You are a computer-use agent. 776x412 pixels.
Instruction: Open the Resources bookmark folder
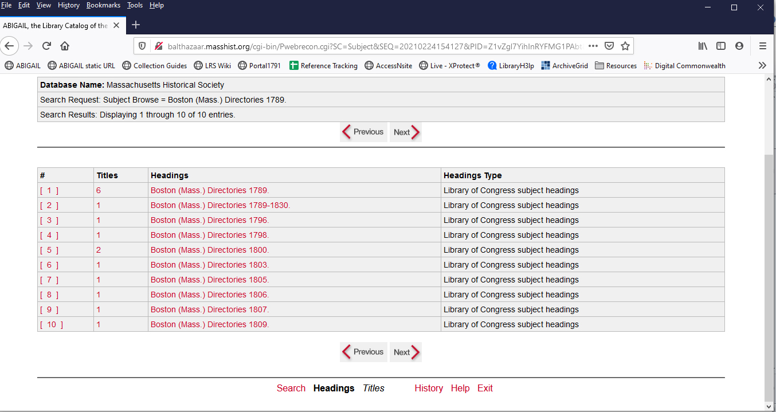pos(616,65)
